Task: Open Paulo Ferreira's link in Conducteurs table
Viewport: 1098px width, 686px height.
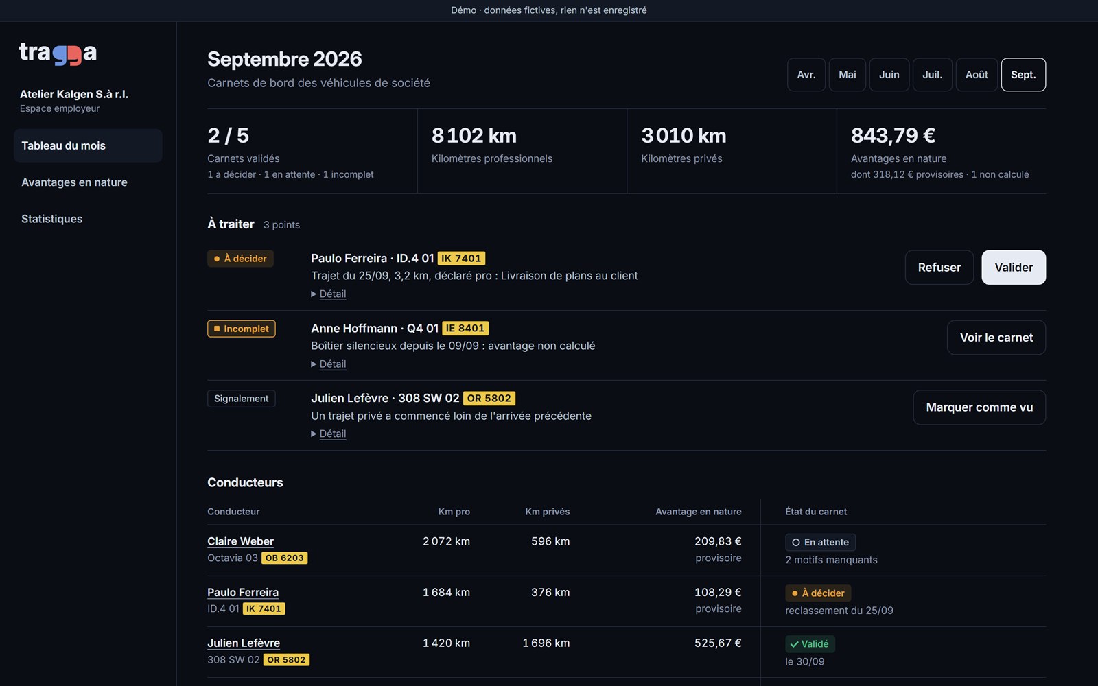Action: (243, 592)
